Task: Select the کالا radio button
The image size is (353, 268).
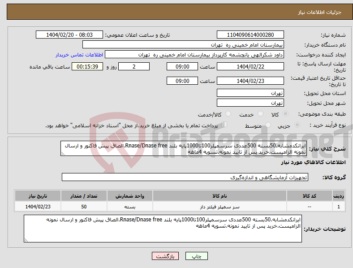Action: click(285, 114)
